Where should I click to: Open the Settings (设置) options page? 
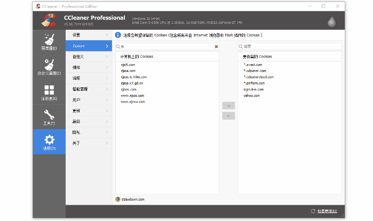(89, 35)
